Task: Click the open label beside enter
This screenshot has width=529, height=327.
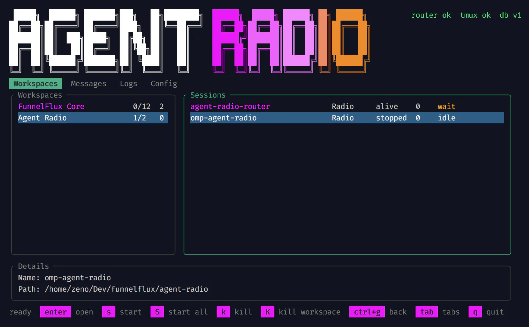Action: click(84, 312)
